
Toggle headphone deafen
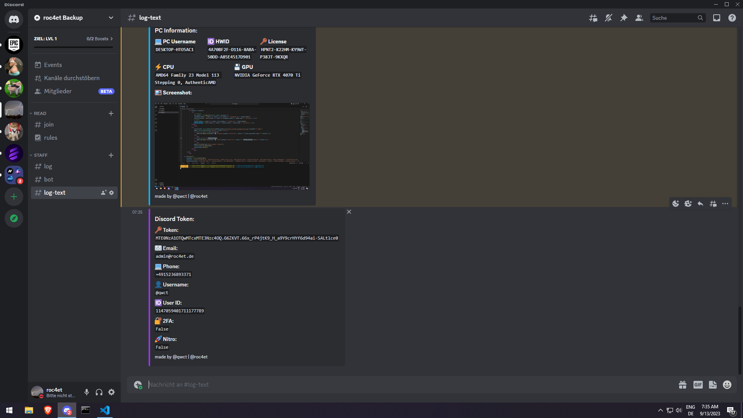tap(99, 392)
